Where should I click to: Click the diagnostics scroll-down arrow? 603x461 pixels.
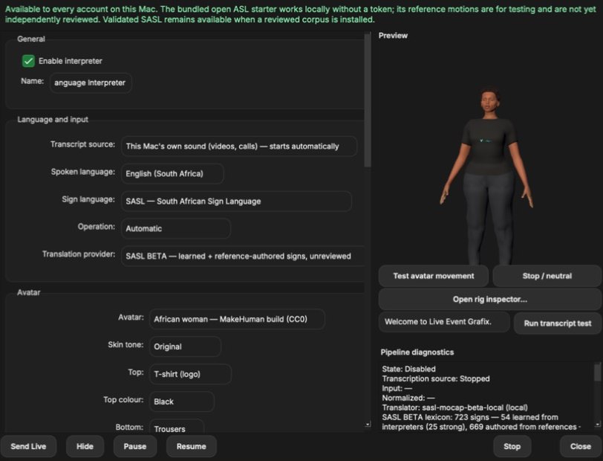[x=597, y=424]
